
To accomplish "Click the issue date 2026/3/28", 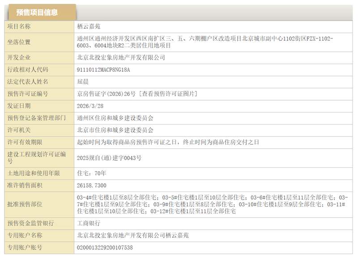I will [x=89, y=106].
